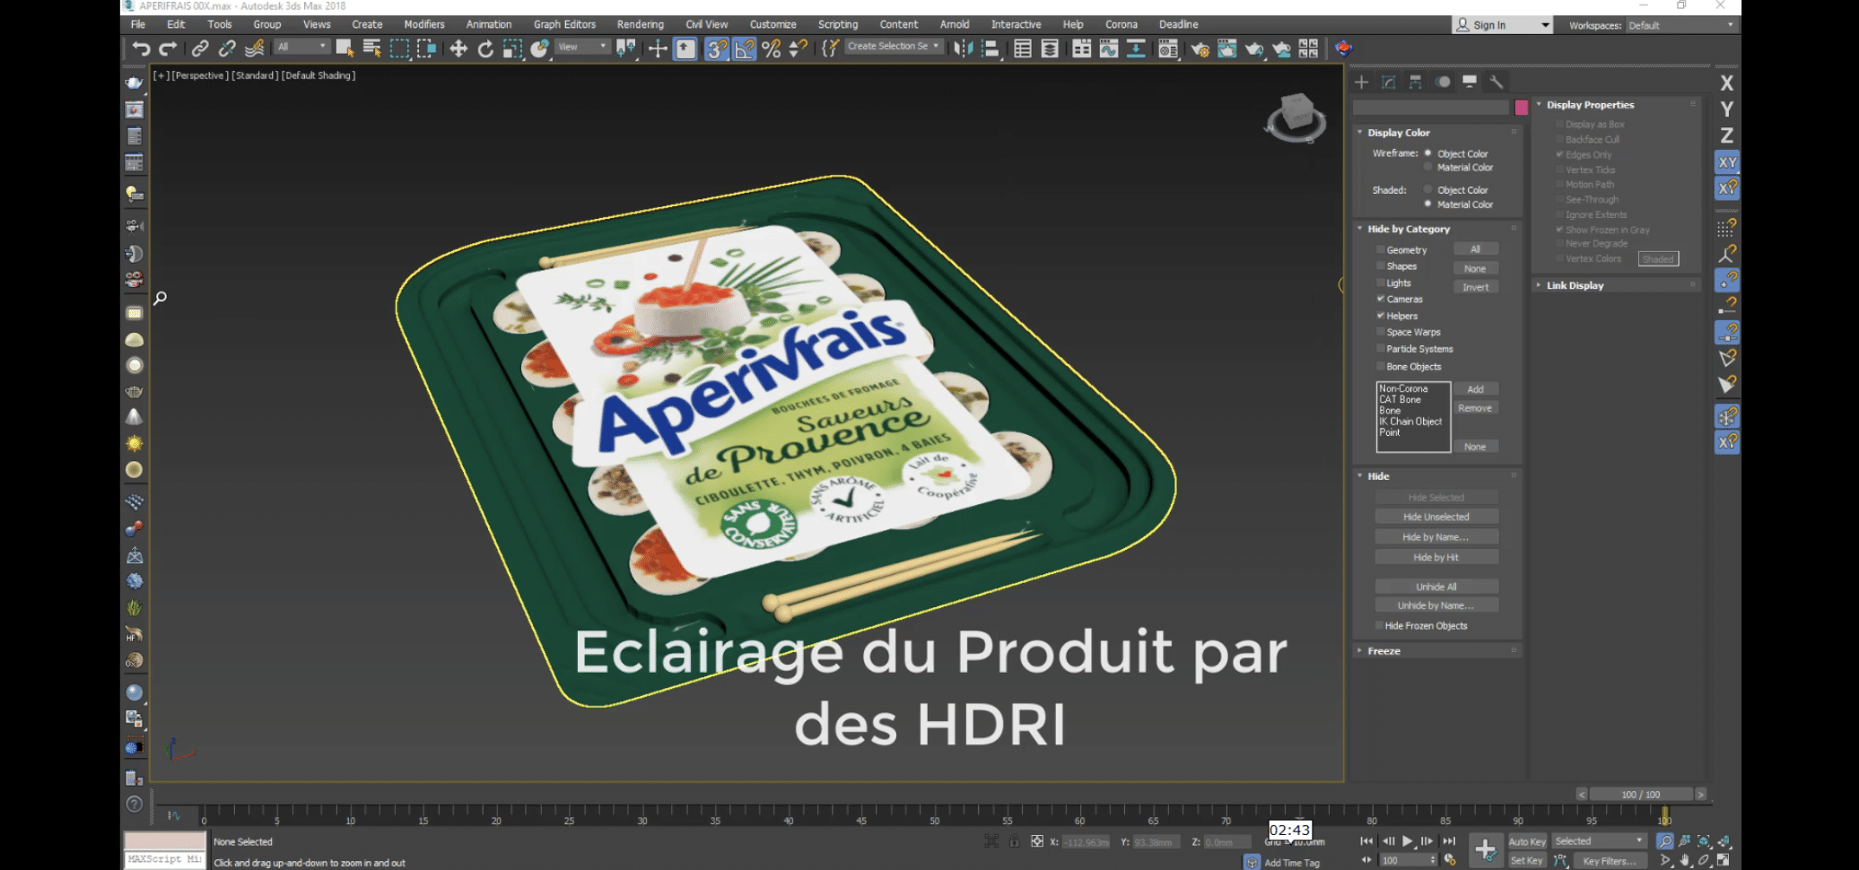Click the Align tool icon

point(991,48)
